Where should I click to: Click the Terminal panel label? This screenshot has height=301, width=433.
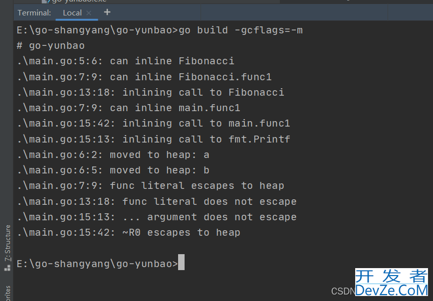coord(34,12)
